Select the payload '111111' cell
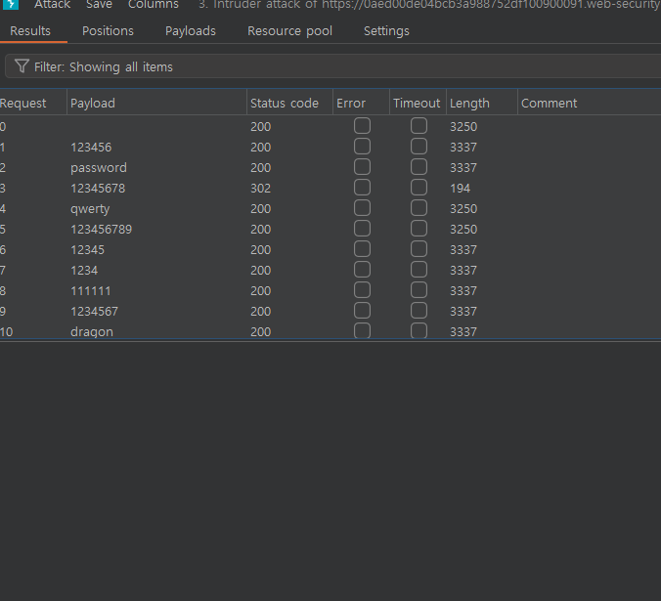This screenshot has width=661, height=601. (x=91, y=291)
